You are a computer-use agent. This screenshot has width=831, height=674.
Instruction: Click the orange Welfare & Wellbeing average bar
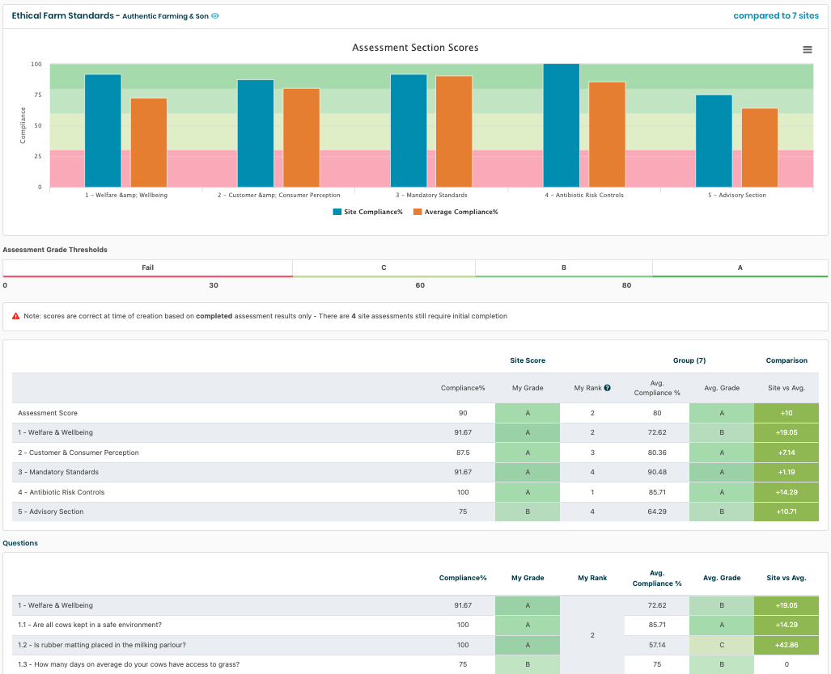pyautogui.click(x=149, y=142)
